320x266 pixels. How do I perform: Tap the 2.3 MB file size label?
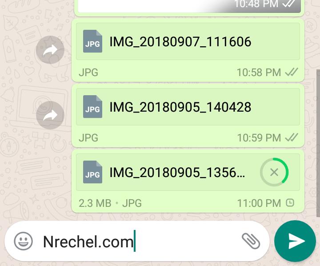coord(95,203)
